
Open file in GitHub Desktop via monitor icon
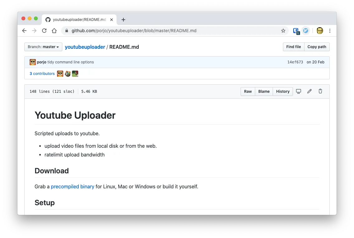pyautogui.click(x=299, y=92)
